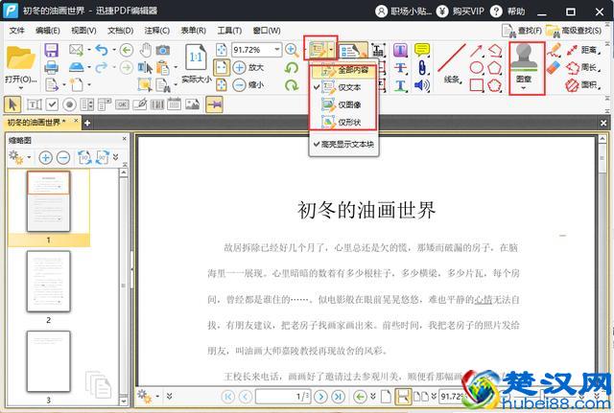Open status bar gear options dropdown
The width and height of the screenshot is (614, 413).
pyautogui.click(x=157, y=397)
